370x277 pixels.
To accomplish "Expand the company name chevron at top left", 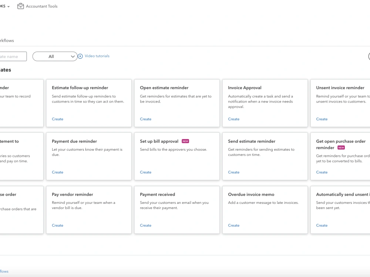I will click(x=9, y=7).
